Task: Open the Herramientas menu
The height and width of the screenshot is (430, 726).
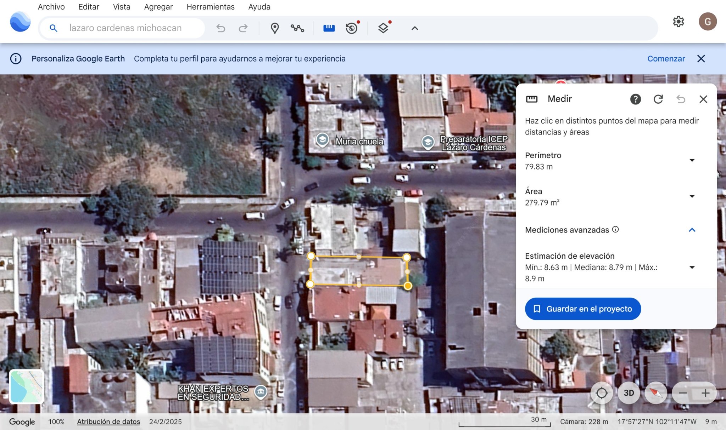Action: click(211, 7)
